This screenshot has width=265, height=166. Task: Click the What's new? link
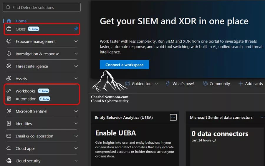tap(183, 84)
